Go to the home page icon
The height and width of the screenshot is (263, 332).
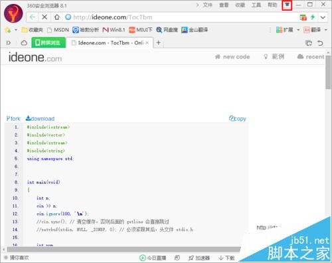(57, 17)
